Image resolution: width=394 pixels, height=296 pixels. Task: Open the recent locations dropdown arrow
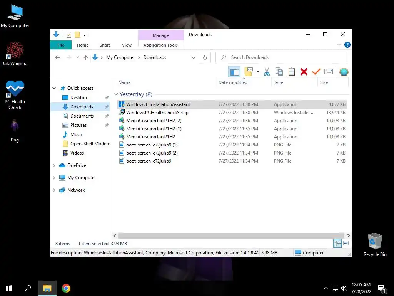click(x=78, y=57)
